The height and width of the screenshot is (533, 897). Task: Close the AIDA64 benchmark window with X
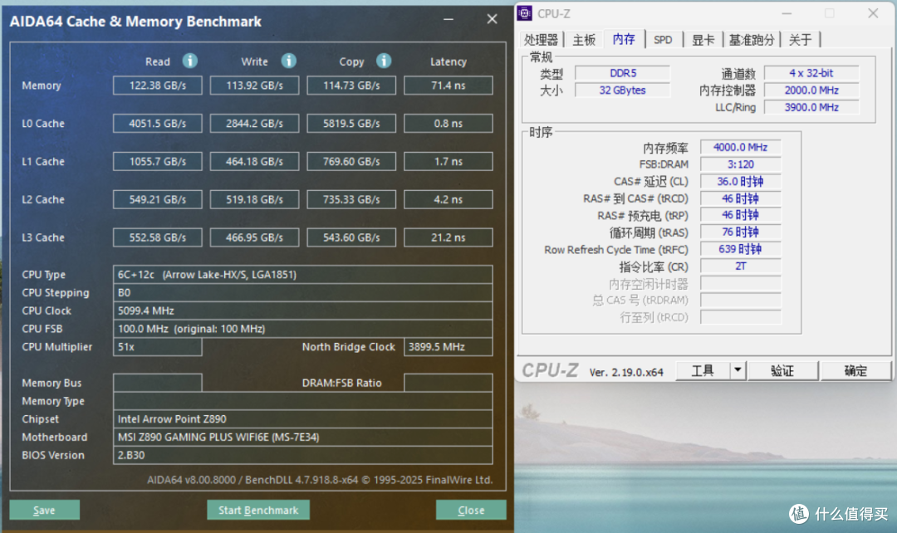click(492, 19)
